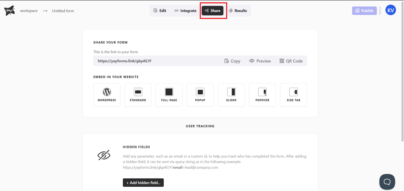Click the Publish button
Screen dimensions: 404x191
click(364, 11)
